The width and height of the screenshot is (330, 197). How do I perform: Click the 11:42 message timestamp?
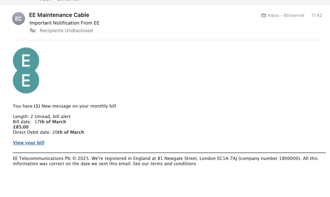(x=317, y=15)
